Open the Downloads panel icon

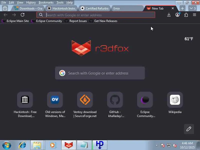[169, 15]
